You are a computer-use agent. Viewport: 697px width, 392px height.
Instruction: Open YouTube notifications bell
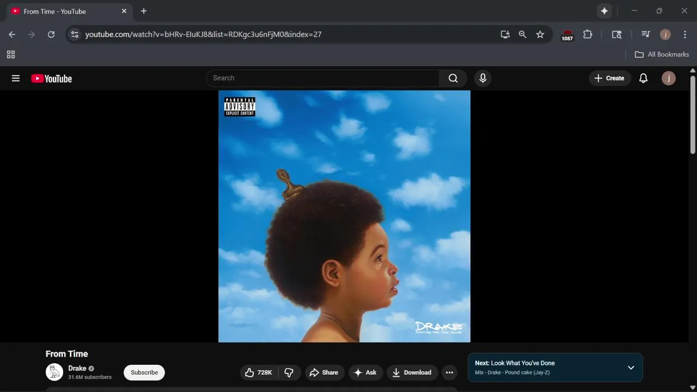[x=643, y=78]
